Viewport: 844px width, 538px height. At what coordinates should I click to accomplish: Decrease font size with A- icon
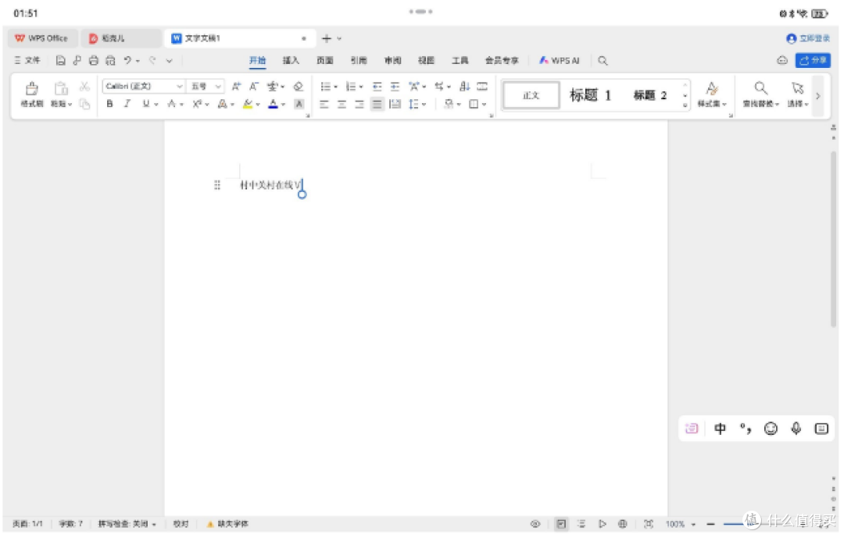(253, 86)
